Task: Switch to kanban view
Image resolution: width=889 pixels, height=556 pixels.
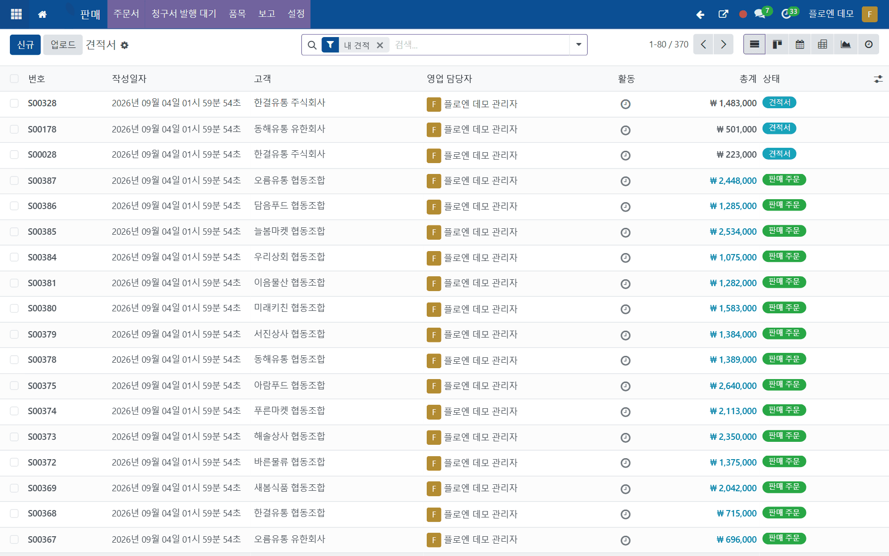Action: coord(777,44)
